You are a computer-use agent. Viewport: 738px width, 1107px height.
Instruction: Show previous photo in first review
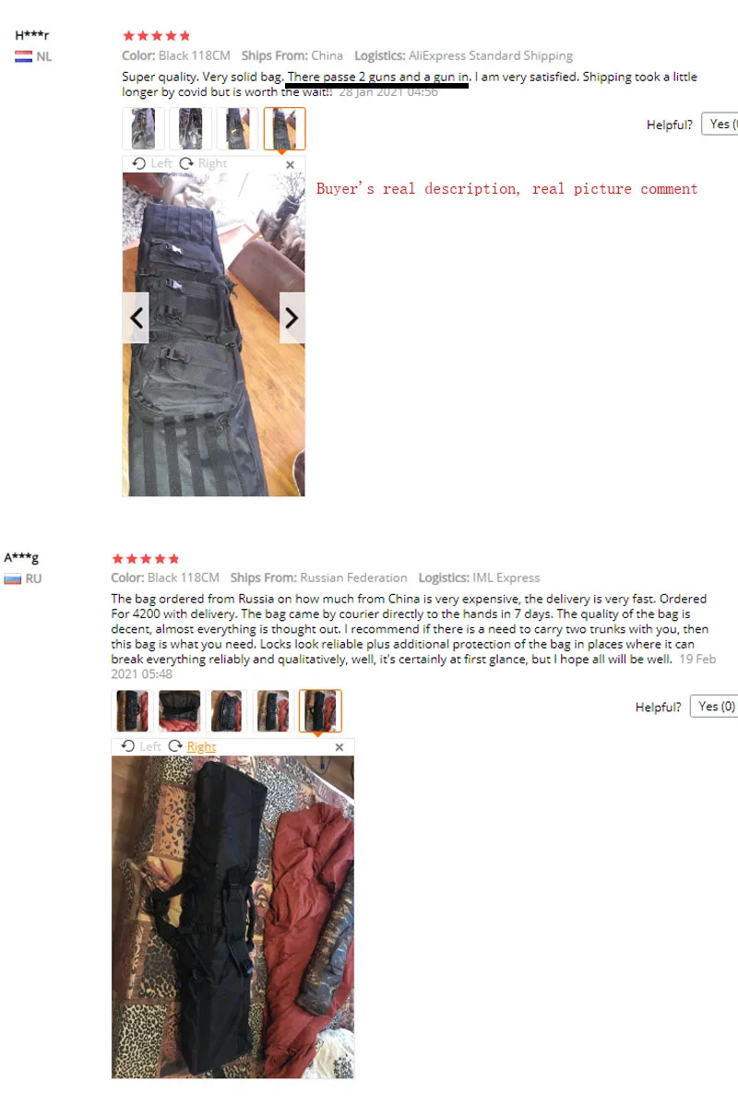pyautogui.click(x=136, y=318)
